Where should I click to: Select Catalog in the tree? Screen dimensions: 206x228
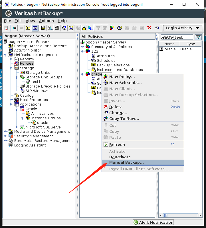click(x=27, y=95)
